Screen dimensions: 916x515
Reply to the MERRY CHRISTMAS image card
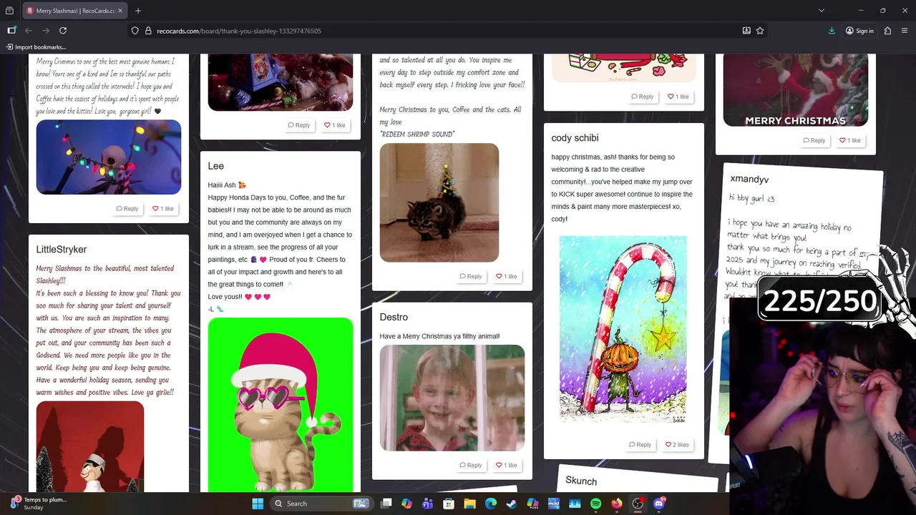click(814, 140)
